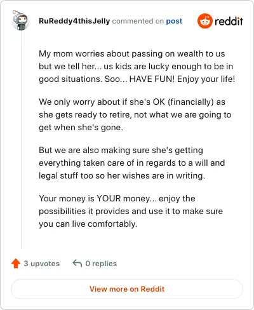Click the orange upvote arrow icon
254x310 pixels.
pos(16,264)
